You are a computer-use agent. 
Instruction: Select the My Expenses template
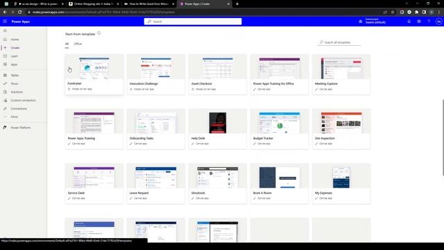pos(341,183)
